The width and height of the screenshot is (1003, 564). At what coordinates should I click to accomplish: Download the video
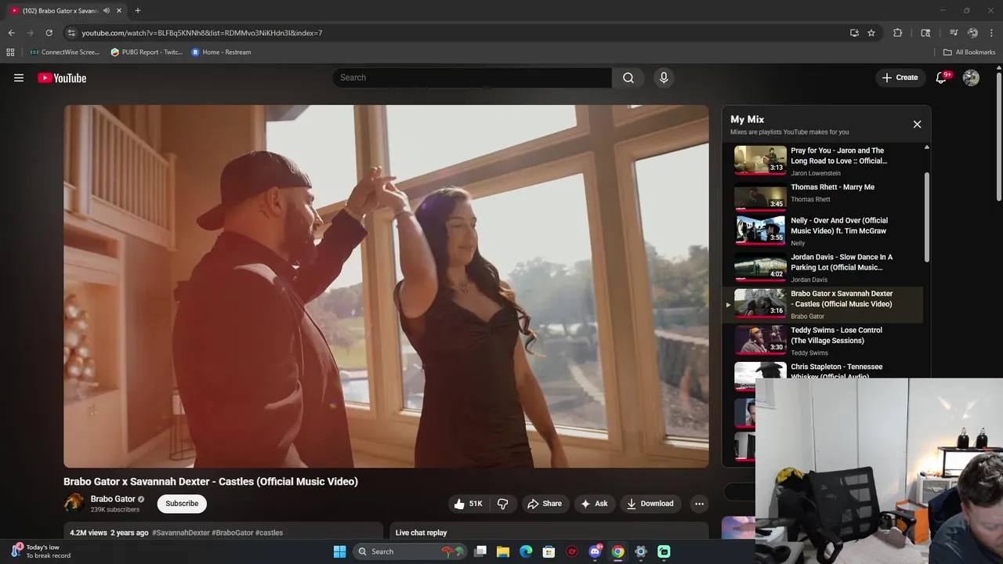tap(650, 504)
